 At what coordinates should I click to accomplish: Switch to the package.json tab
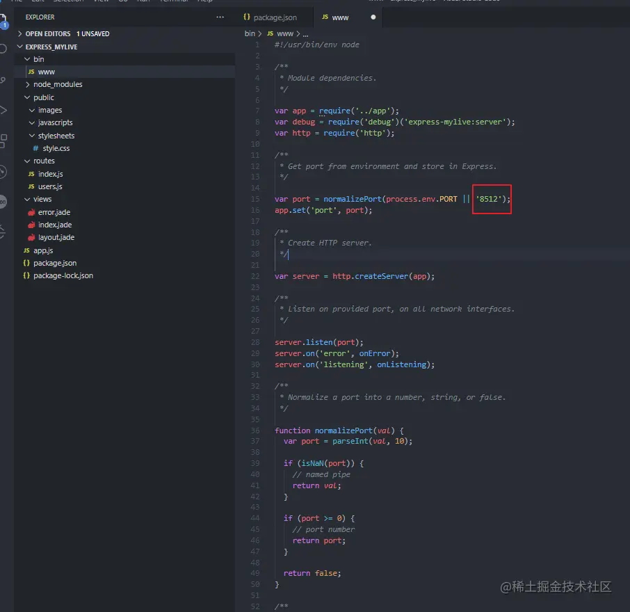(270, 17)
